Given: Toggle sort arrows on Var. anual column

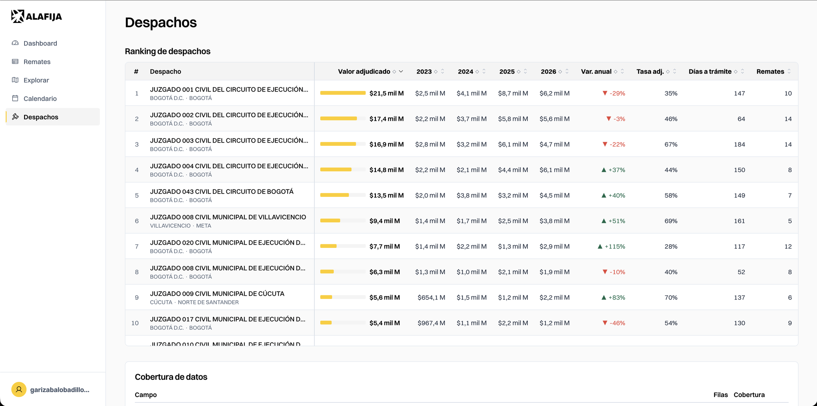Looking at the screenshot, I should click(x=622, y=71).
